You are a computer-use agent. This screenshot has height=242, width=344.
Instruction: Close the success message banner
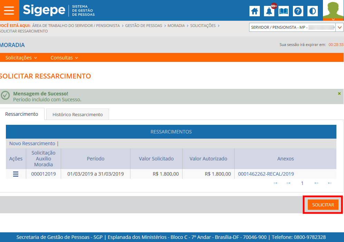coord(339,94)
